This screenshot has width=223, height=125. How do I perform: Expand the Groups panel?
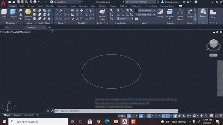pyautogui.click(x=192, y=23)
